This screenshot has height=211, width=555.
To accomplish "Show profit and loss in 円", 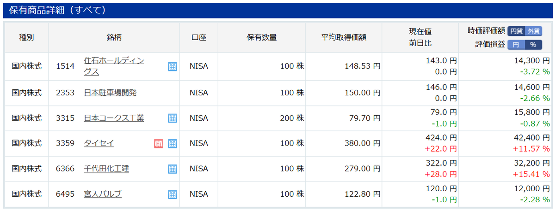I will click(x=516, y=45).
